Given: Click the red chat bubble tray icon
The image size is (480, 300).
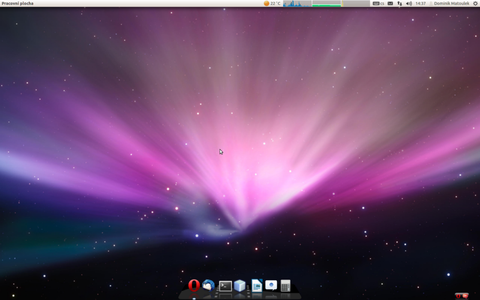Looking at the screenshot, I should (465, 296).
